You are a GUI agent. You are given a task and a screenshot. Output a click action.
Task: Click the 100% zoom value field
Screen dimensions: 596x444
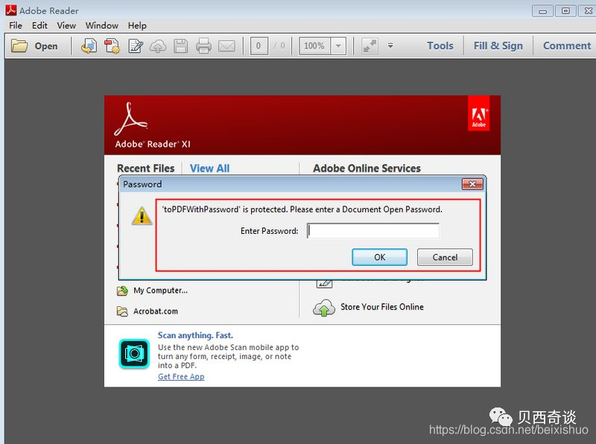coord(314,46)
